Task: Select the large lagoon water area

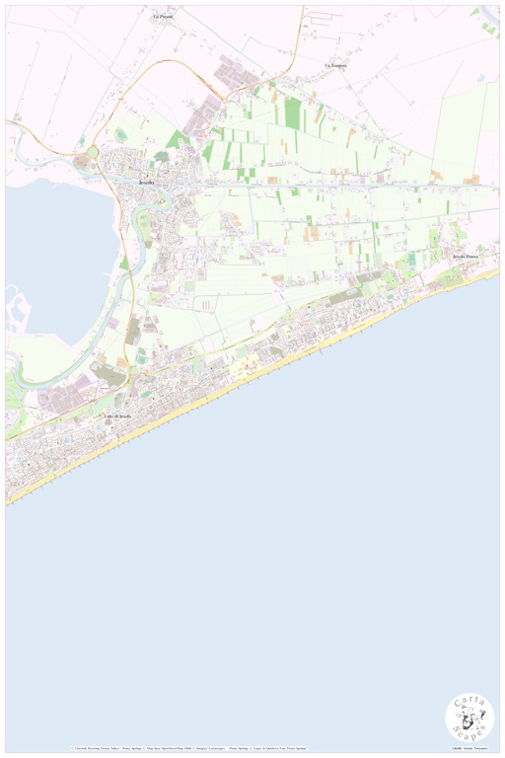Action: pos(60,259)
